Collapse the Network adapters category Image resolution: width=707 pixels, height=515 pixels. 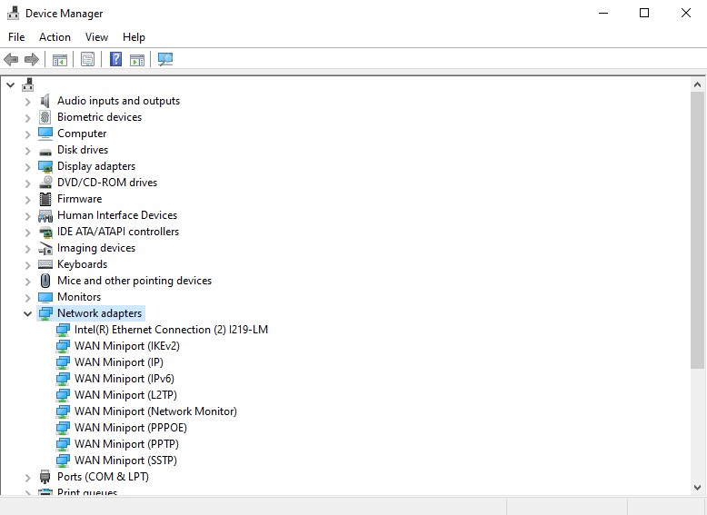(27, 313)
